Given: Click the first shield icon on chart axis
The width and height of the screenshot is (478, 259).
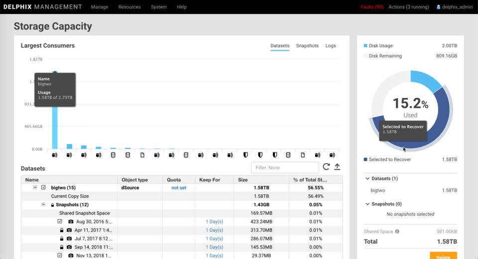Looking at the screenshot, I should coord(244,155).
